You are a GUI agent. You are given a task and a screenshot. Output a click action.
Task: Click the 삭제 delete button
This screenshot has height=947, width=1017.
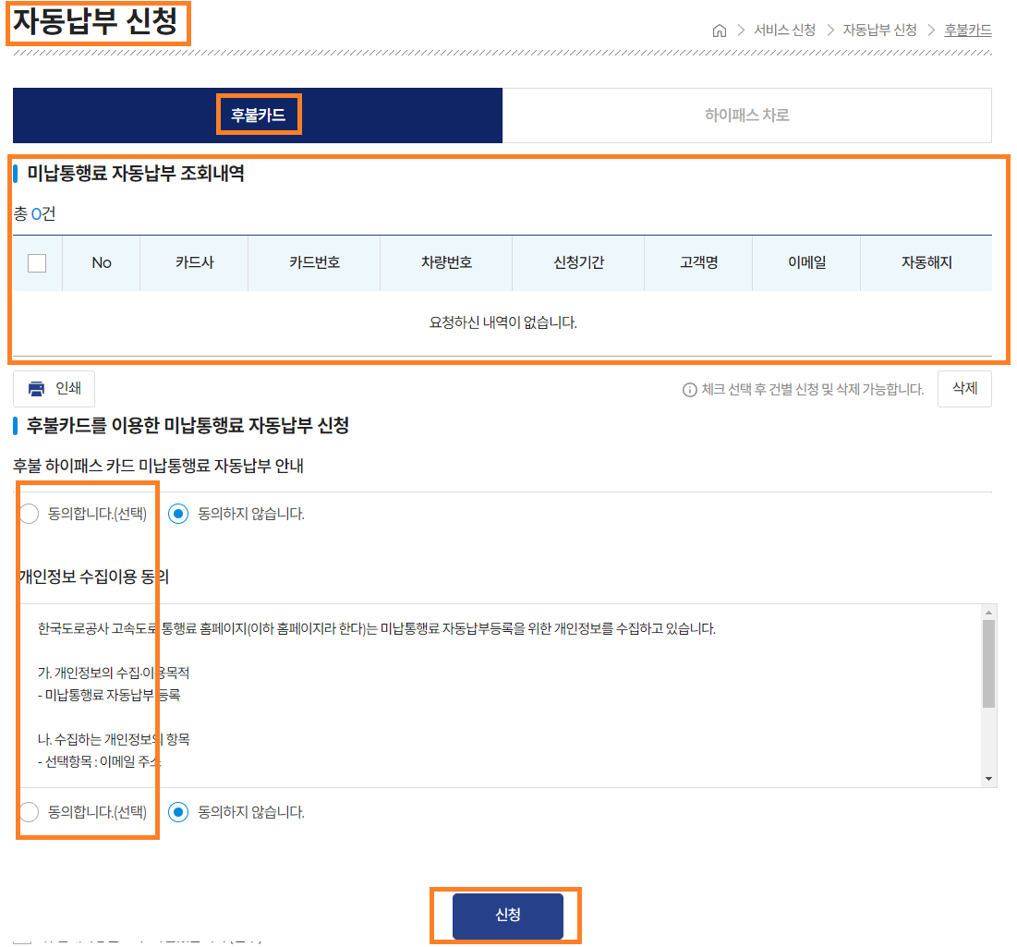click(964, 388)
